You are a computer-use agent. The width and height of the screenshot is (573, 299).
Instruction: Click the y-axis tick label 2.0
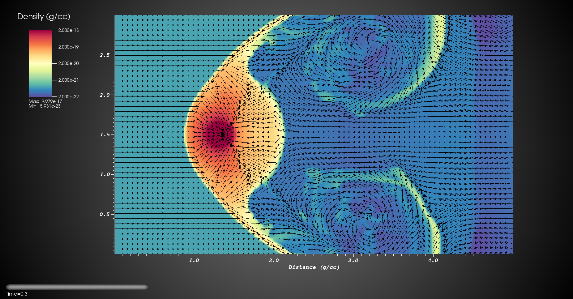click(105, 95)
